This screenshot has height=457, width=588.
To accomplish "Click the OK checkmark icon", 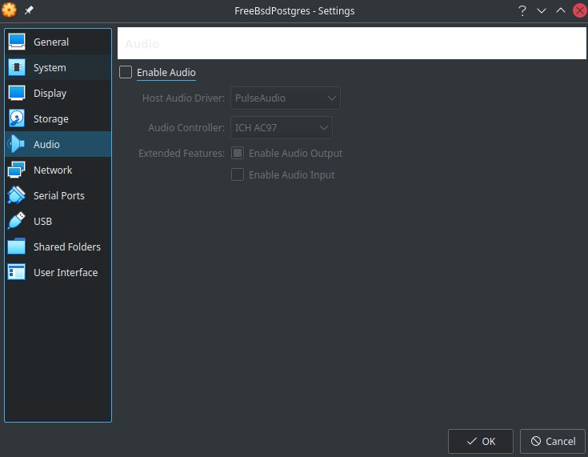I will tap(472, 441).
